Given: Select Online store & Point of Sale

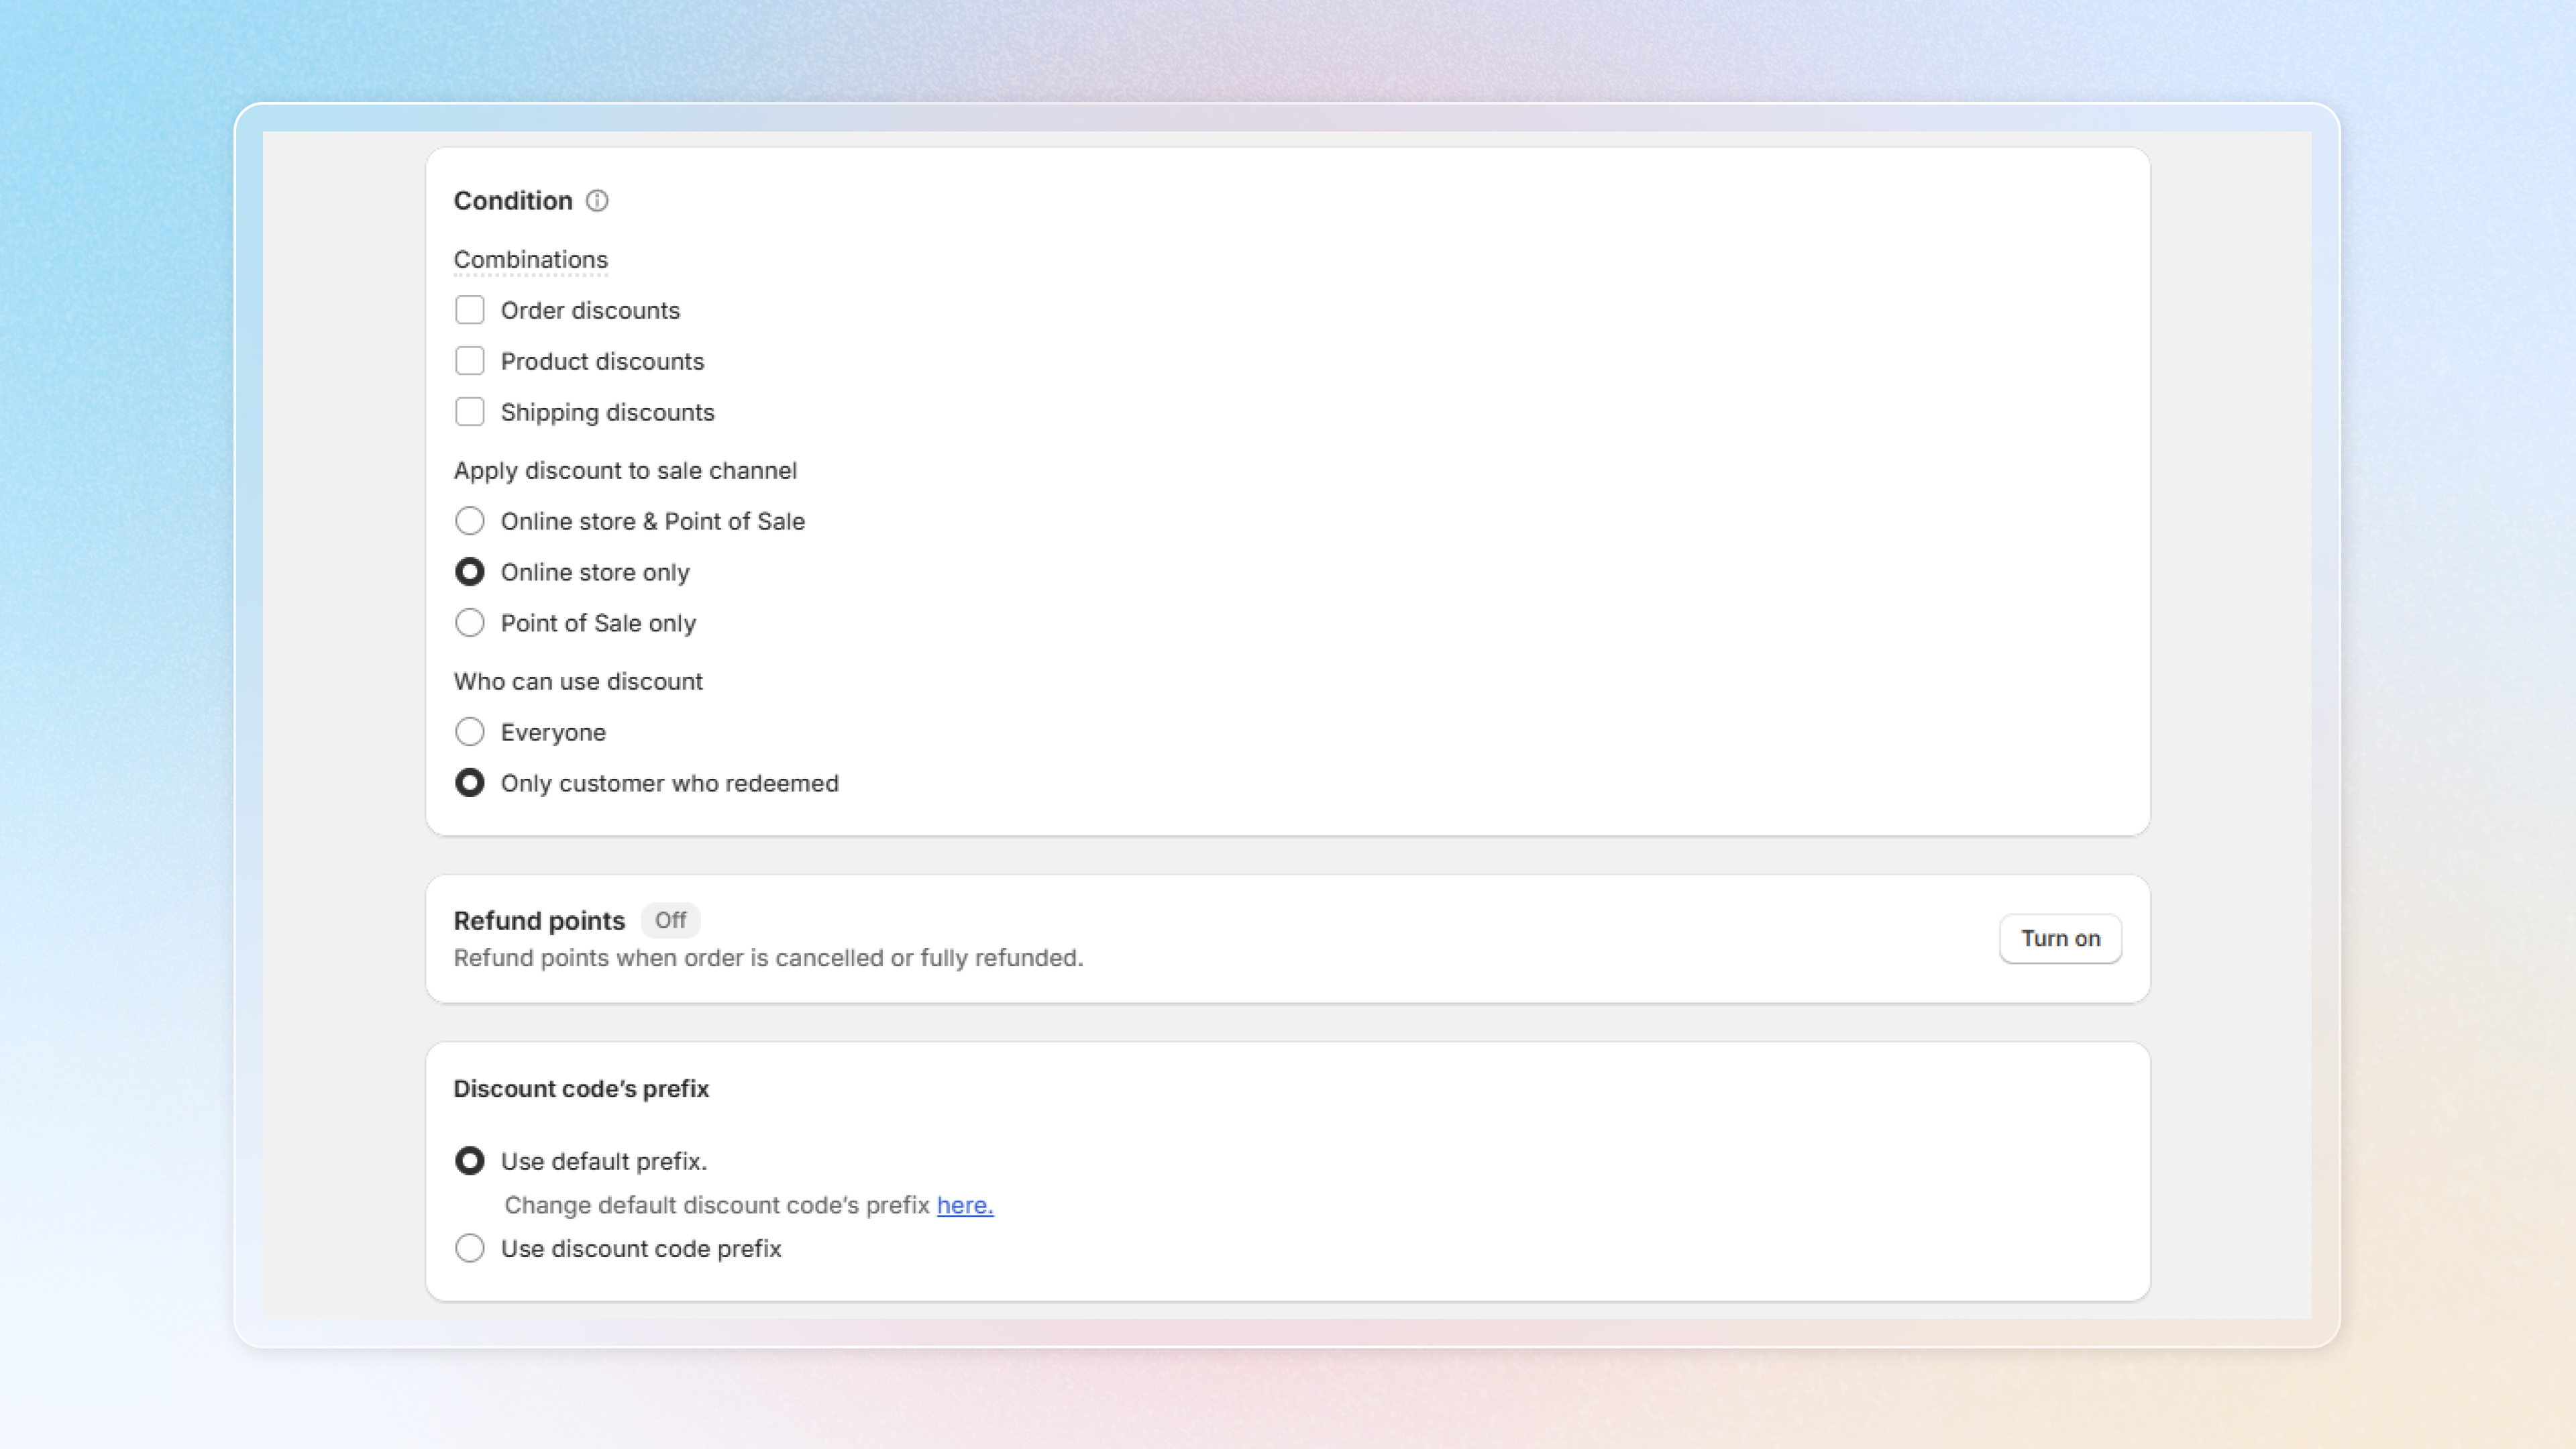Looking at the screenshot, I should (x=469, y=521).
